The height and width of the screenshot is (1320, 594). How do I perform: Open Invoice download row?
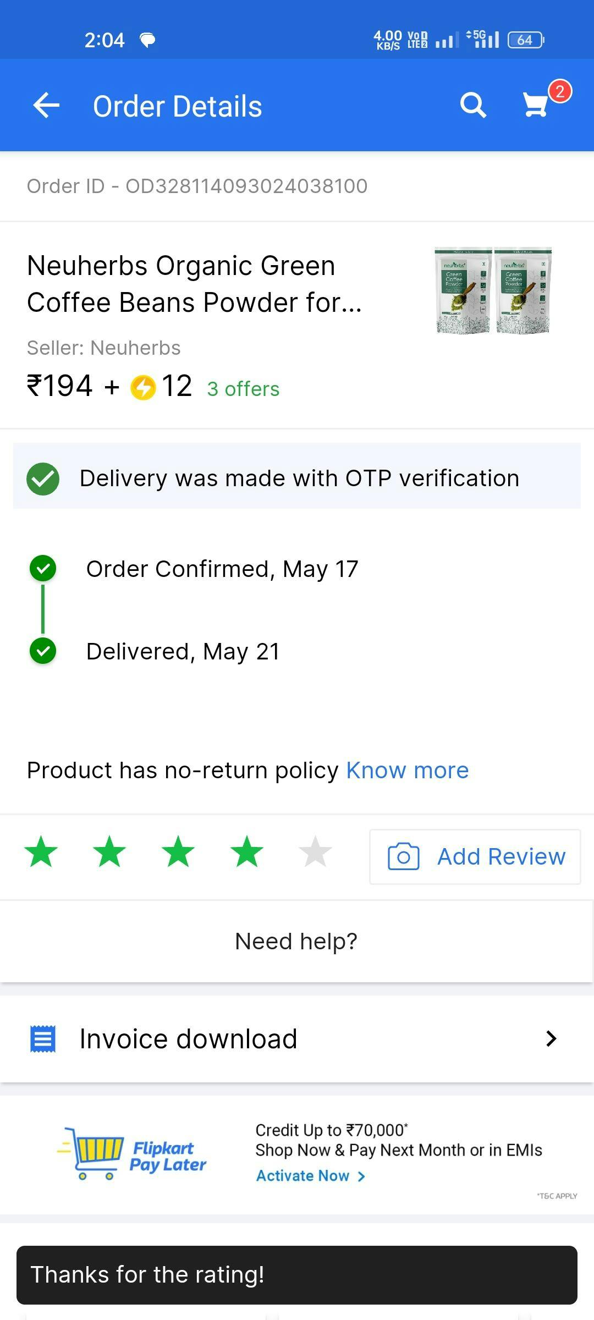297,1038
